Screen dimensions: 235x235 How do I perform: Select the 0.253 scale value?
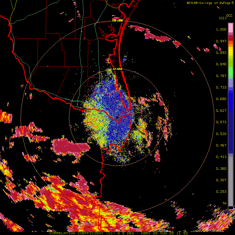click(221, 192)
